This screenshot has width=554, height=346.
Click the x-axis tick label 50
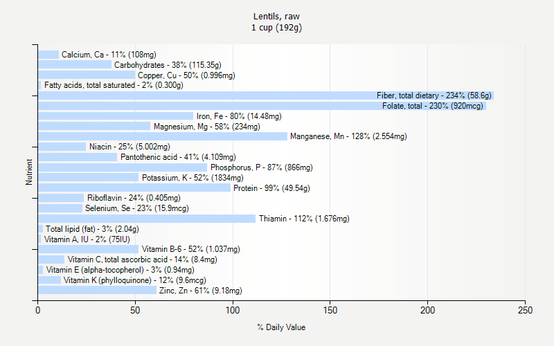pos(135,310)
